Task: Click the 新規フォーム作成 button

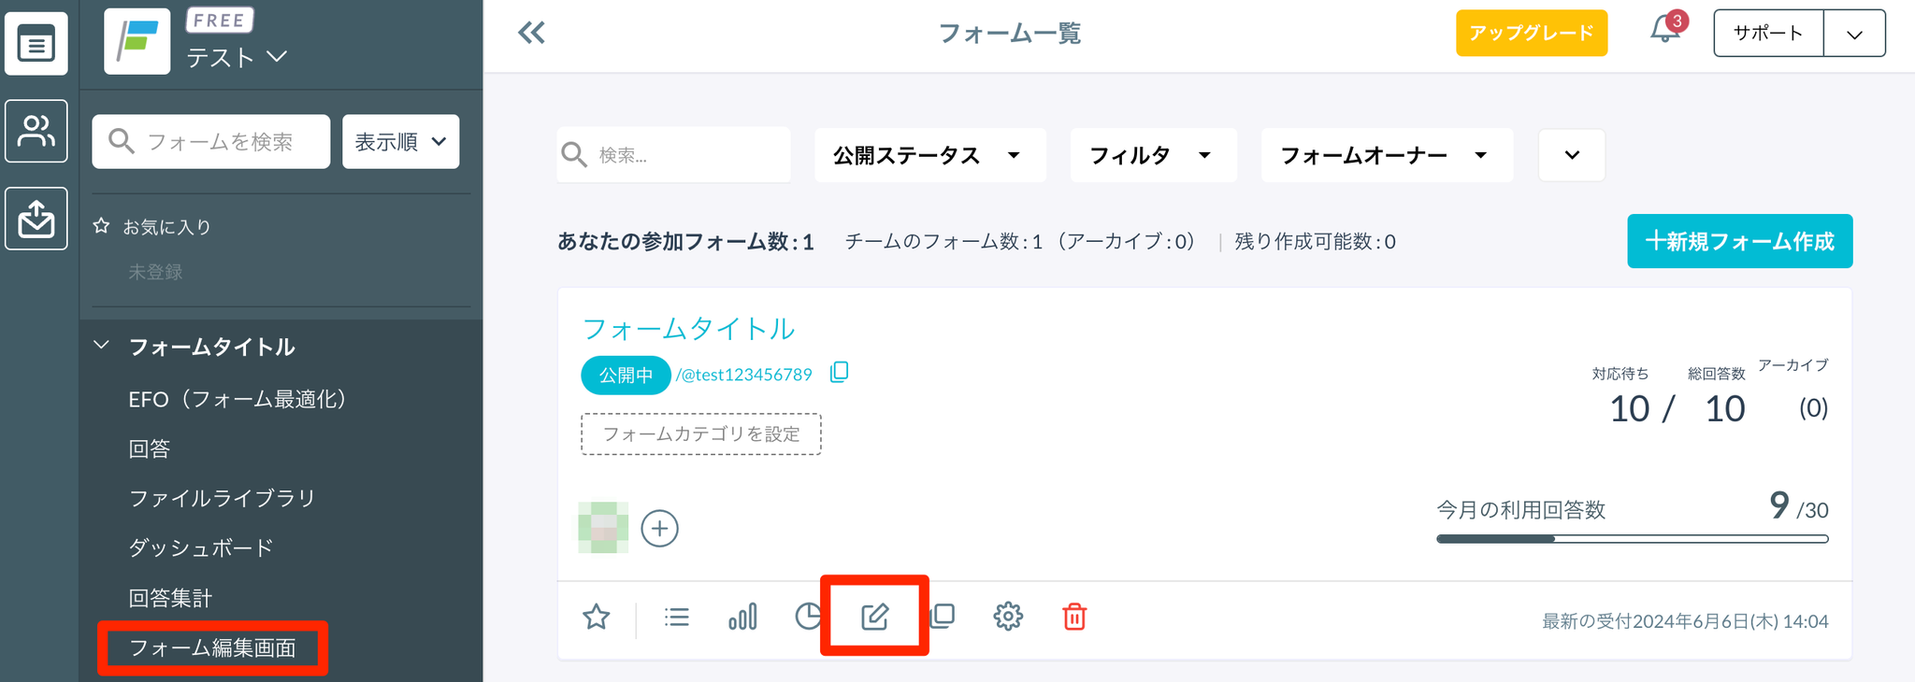Action: [x=1739, y=241]
